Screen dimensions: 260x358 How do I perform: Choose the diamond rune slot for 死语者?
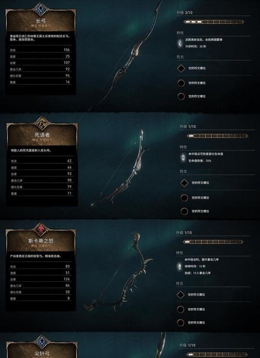point(184,183)
